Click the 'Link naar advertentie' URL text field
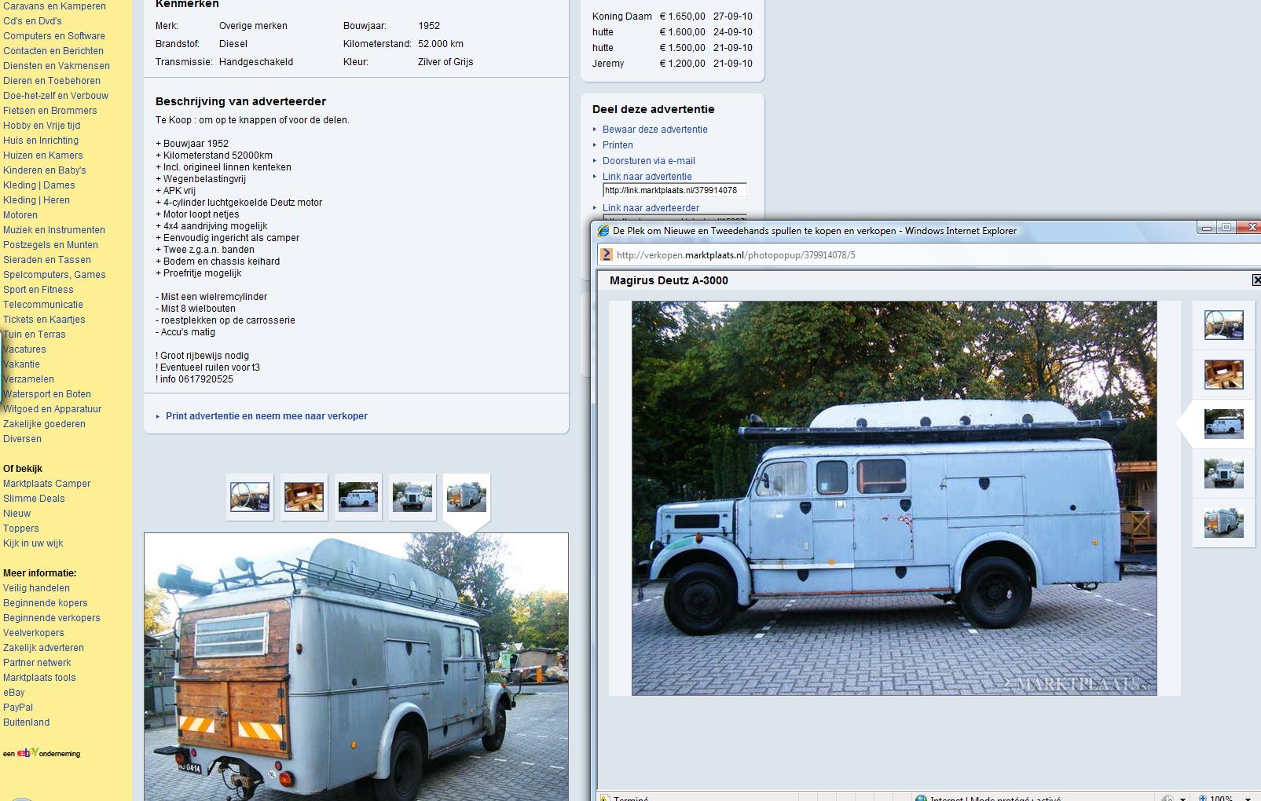This screenshot has width=1261, height=801. (674, 190)
